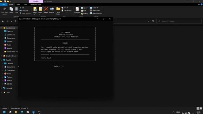Image resolution: width=203 pixels, height=114 pixels.
Task: Open file History from ribbon
Action: 84,13
